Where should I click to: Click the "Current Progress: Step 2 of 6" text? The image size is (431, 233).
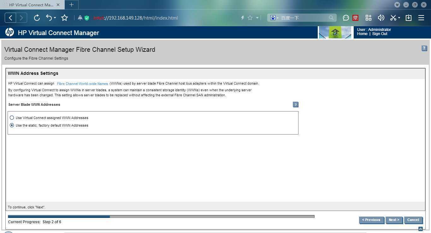pos(35,222)
